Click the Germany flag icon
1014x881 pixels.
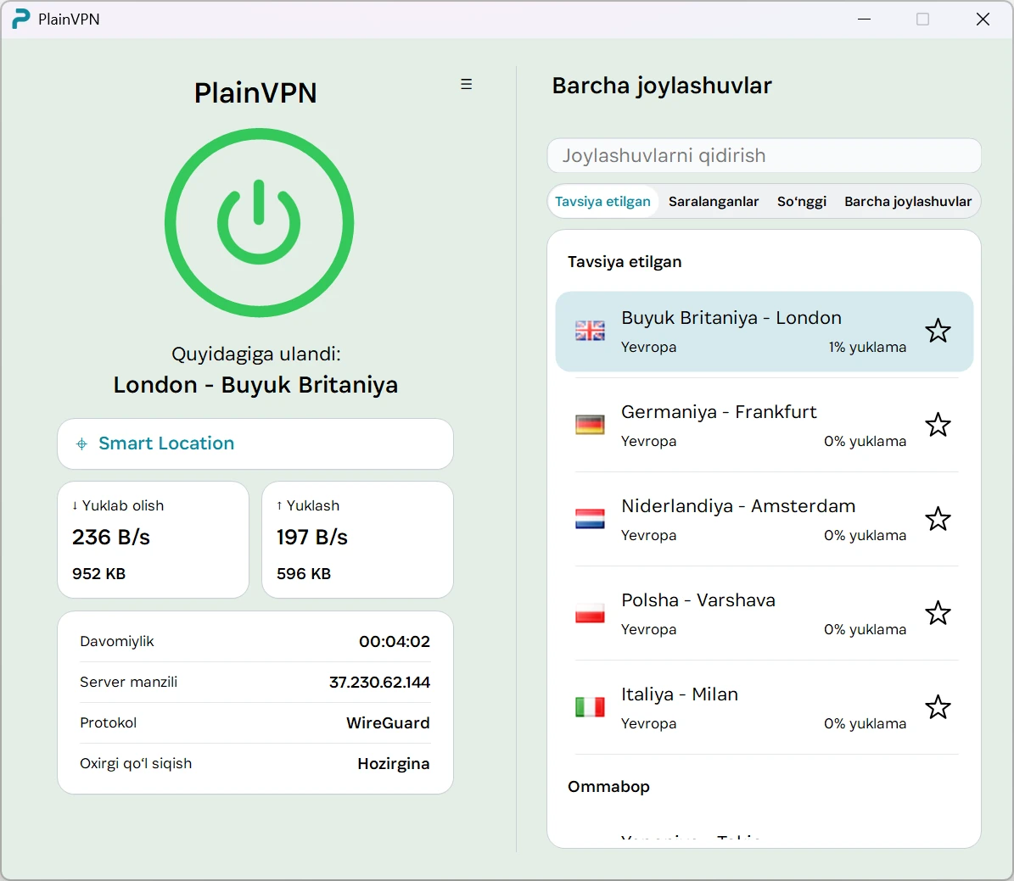click(x=590, y=425)
